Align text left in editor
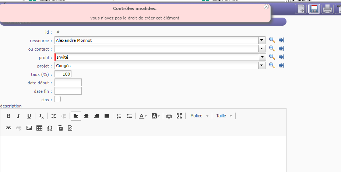Image resolution: width=341 pixels, height=172 pixels. 76,116
